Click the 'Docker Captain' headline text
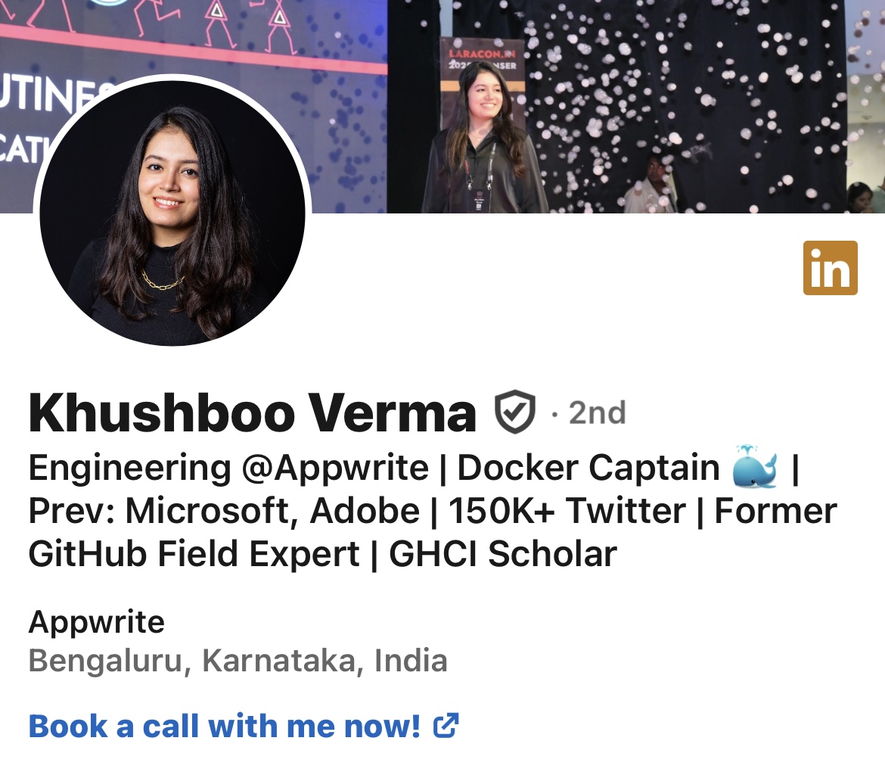 click(x=588, y=468)
